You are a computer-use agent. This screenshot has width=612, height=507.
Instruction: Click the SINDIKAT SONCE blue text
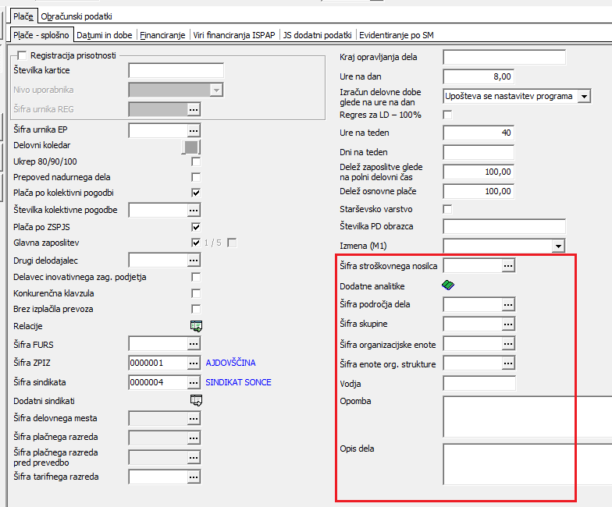tap(239, 382)
